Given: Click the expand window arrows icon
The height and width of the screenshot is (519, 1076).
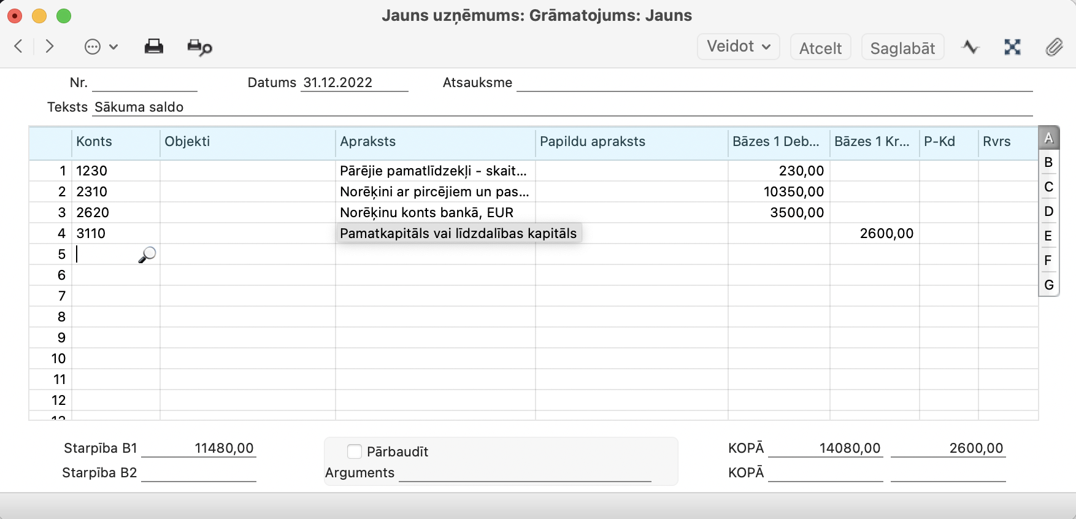Looking at the screenshot, I should [x=1012, y=47].
